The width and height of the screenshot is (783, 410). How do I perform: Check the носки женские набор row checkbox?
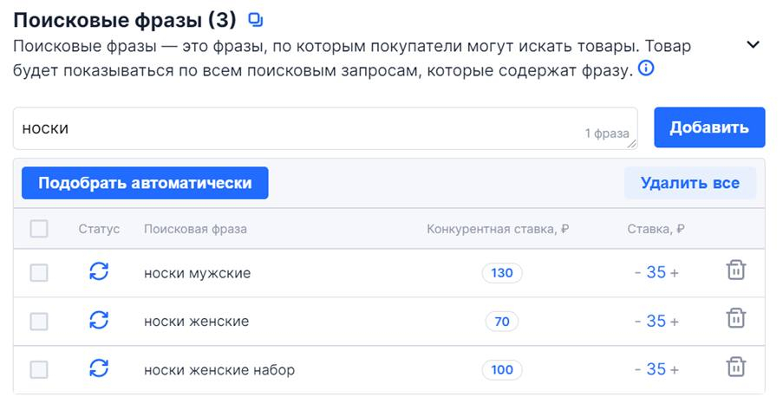(x=39, y=370)
